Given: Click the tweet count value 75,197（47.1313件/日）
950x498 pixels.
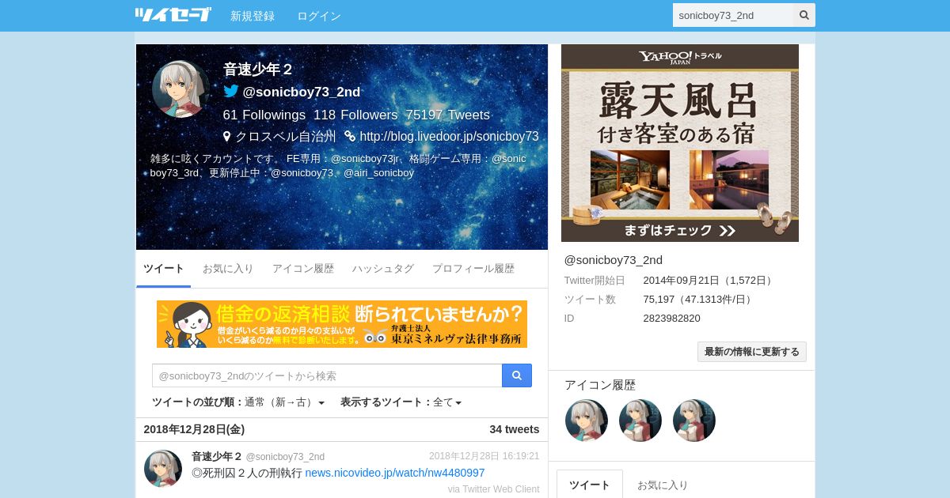Looking at the screenshot, I should click(x=699, y=299).
